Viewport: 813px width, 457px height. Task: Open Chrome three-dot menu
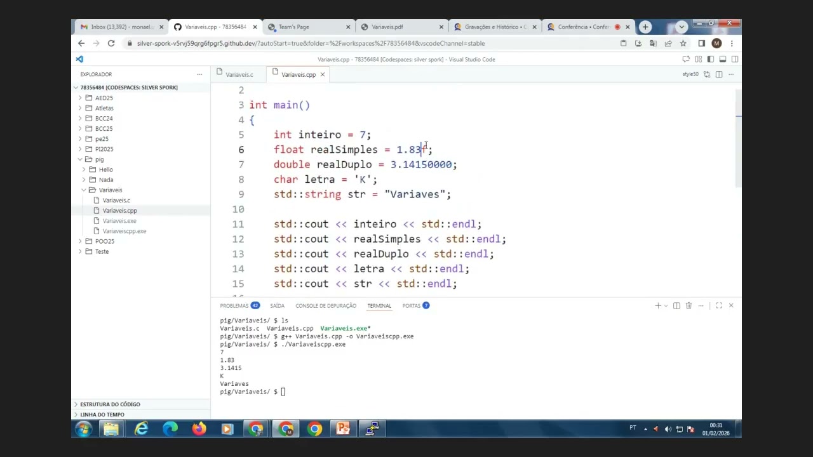(732, 43)
